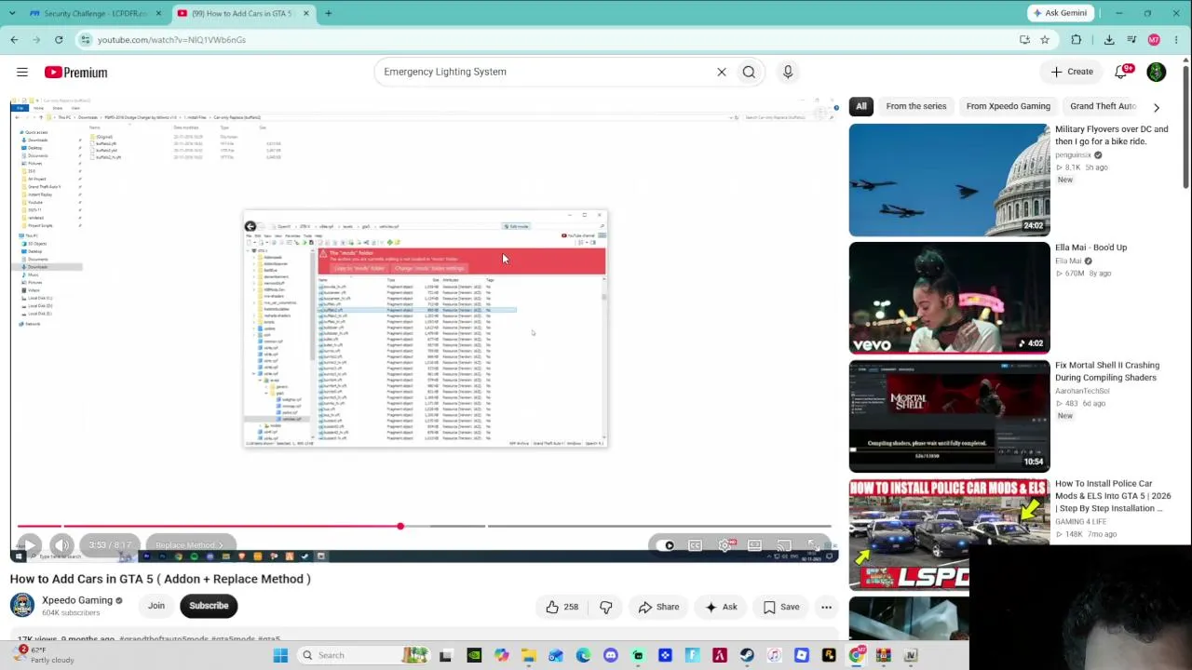
Task: Open the Chrome extensions puzzle menu
Action: (1077, 40)
